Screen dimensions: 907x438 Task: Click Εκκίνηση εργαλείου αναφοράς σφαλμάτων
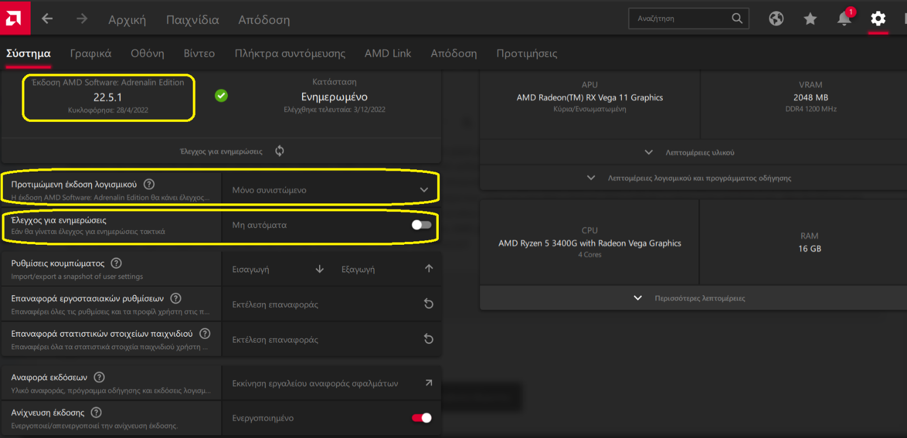(x=331, y=383)
